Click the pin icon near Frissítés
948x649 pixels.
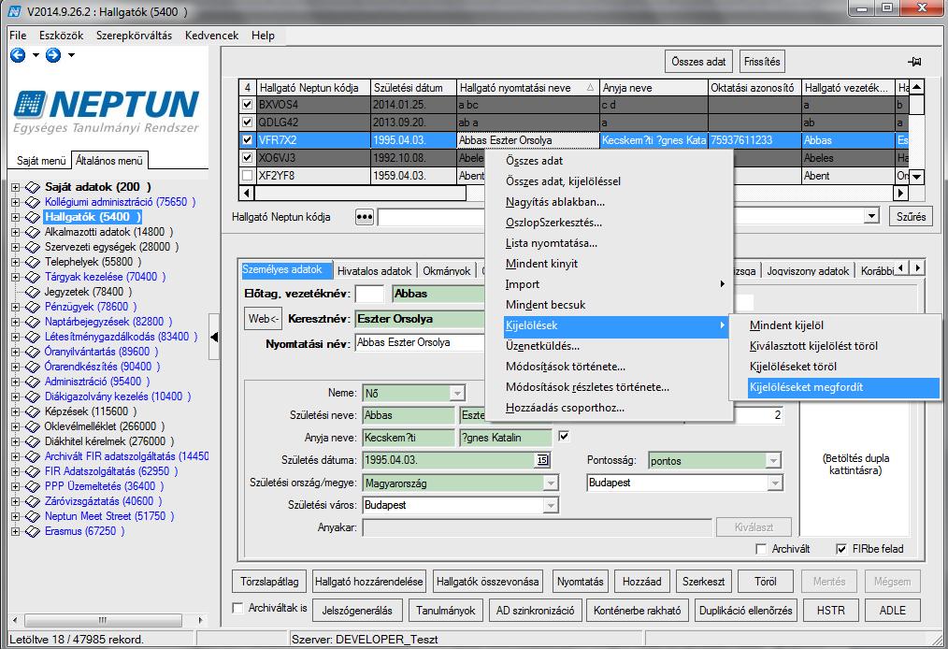coord(914,62)
